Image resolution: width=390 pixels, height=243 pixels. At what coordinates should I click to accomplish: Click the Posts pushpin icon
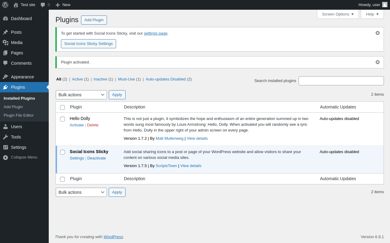(5, 32)
